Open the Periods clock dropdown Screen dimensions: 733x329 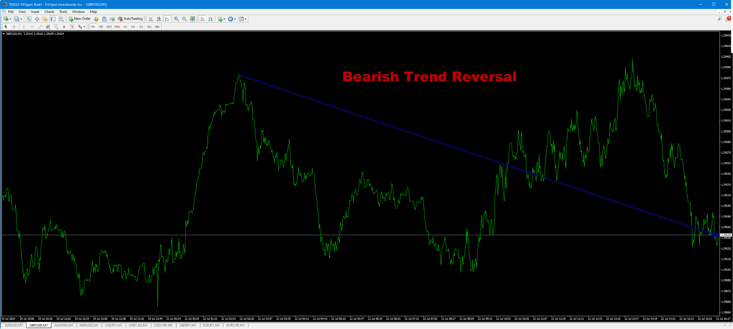tap(235, 19)
